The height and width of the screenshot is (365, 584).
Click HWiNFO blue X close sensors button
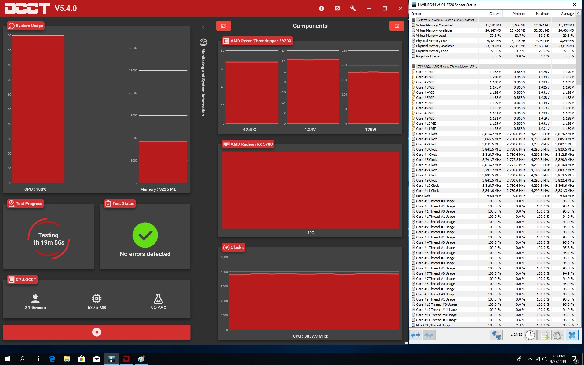572,335
